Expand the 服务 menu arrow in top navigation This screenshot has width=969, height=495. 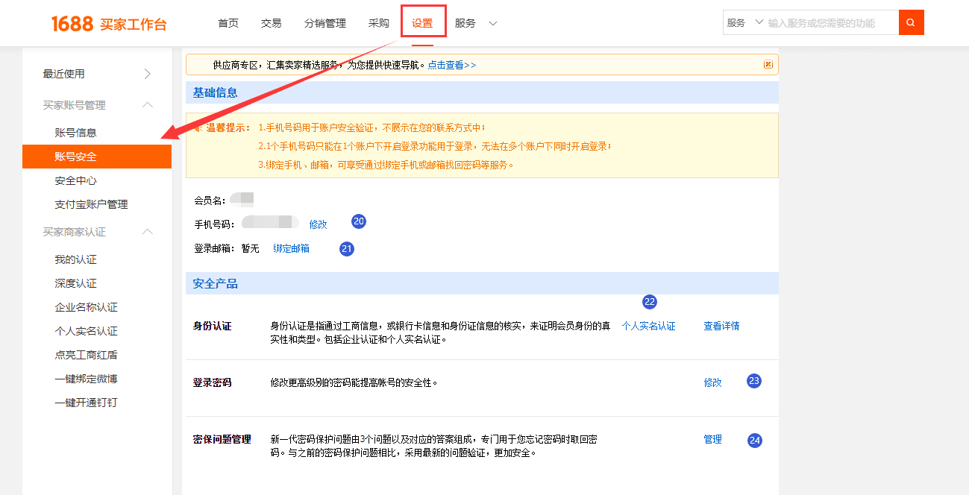point(492,23)
